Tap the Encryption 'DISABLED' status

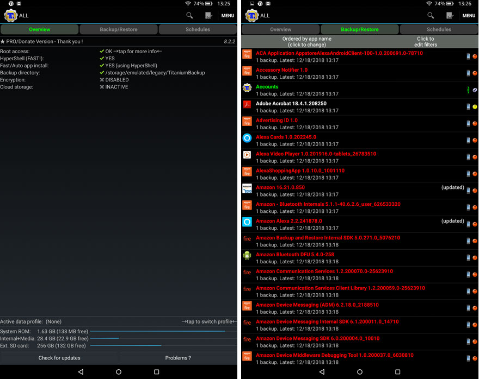[114, 80]
